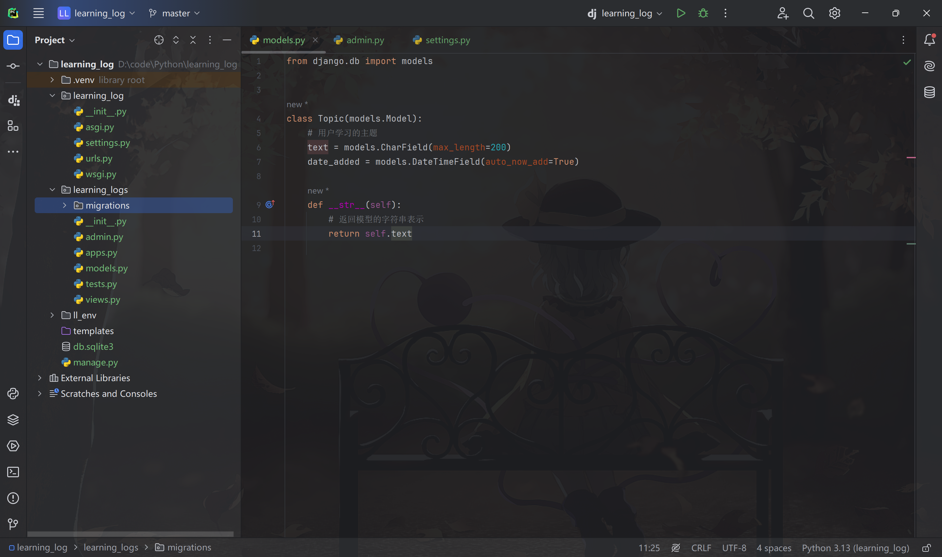Viewport: 942px width, 557px height.
Task: Expand the External Libraries node
Action: (x=40, y=378)
